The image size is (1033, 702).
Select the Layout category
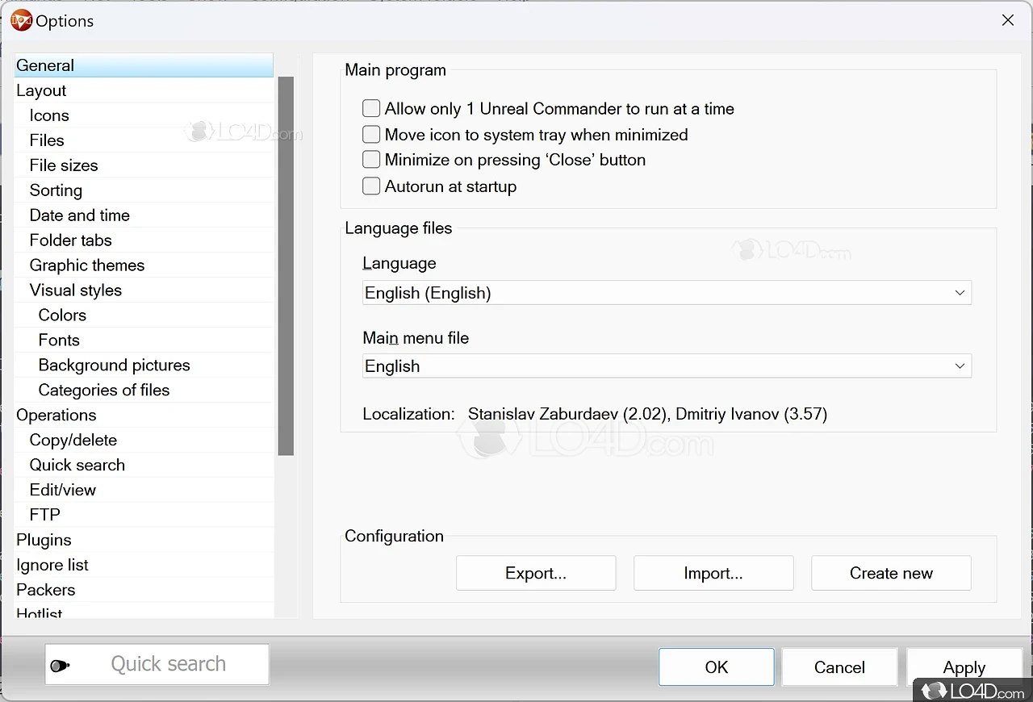click(144, 90)
